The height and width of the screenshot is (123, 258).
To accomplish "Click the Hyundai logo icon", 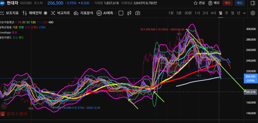I will coord(2,3).
